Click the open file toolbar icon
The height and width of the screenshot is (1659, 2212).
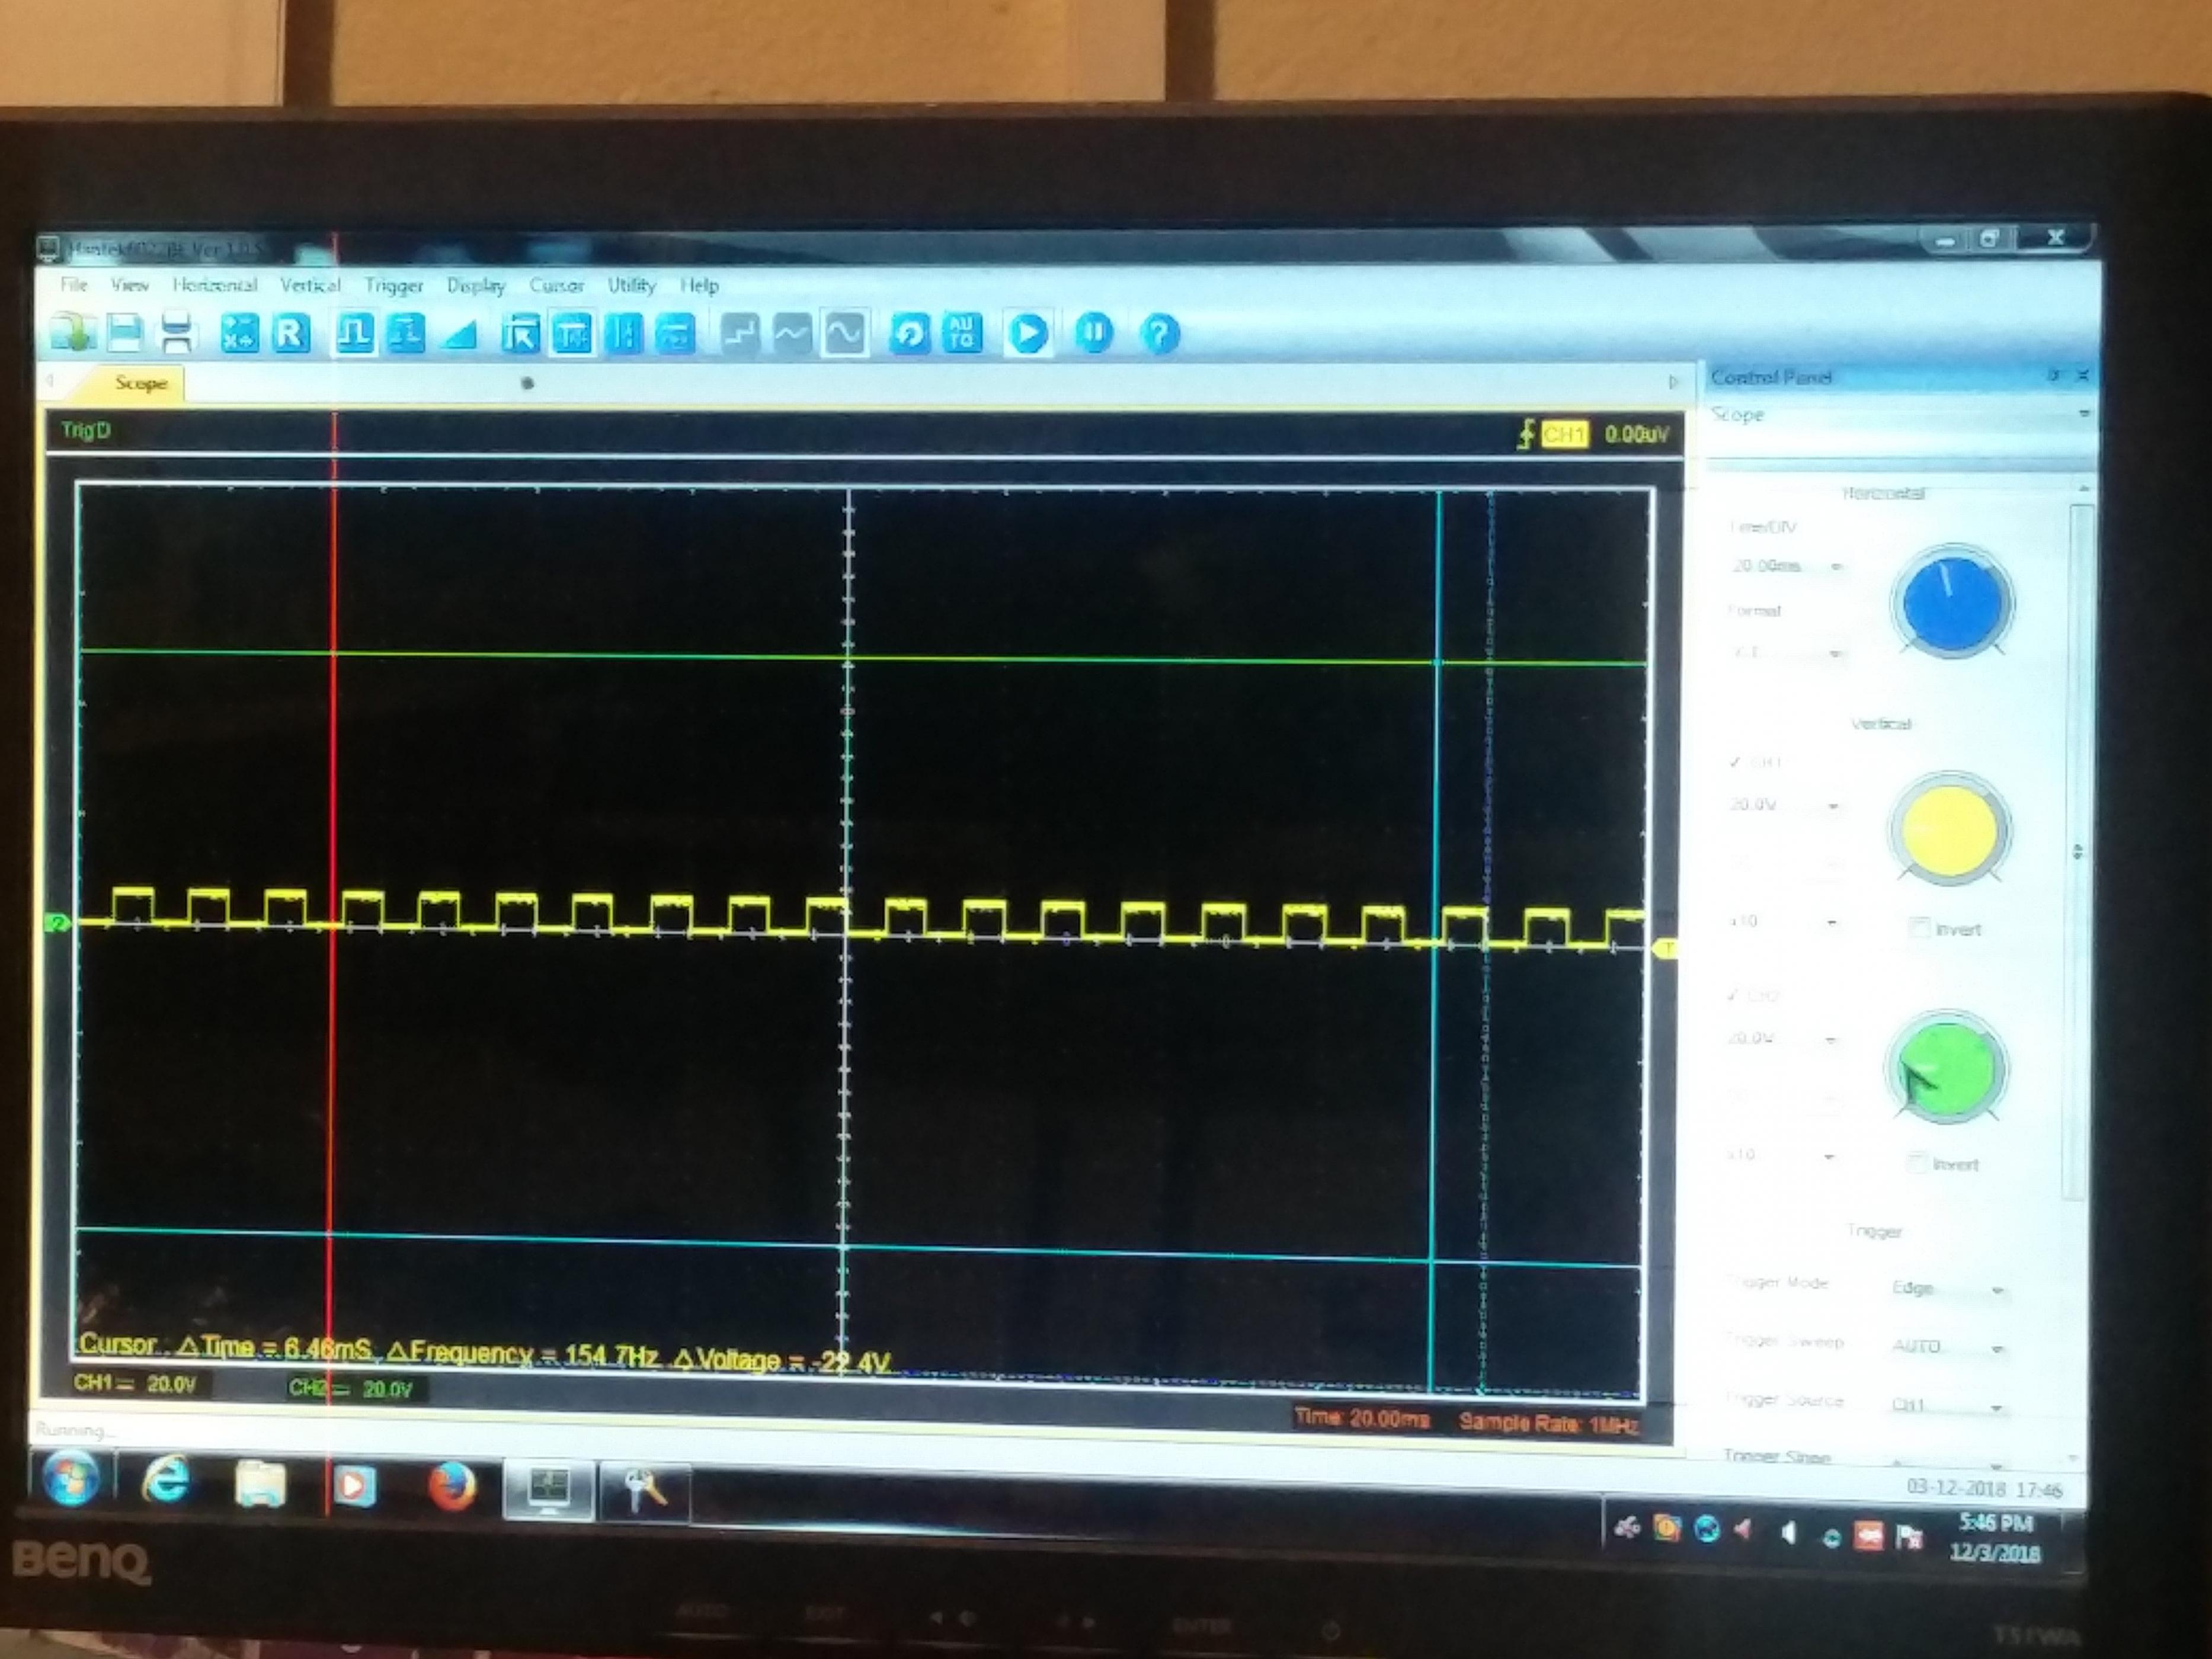73,332
